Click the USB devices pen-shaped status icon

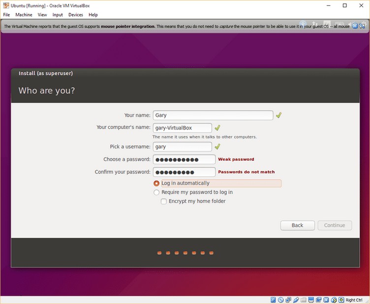coord(296,300)
